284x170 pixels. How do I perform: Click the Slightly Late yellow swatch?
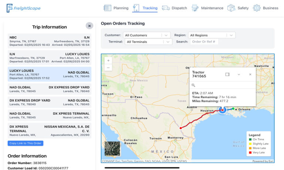(x=250, y=144)
